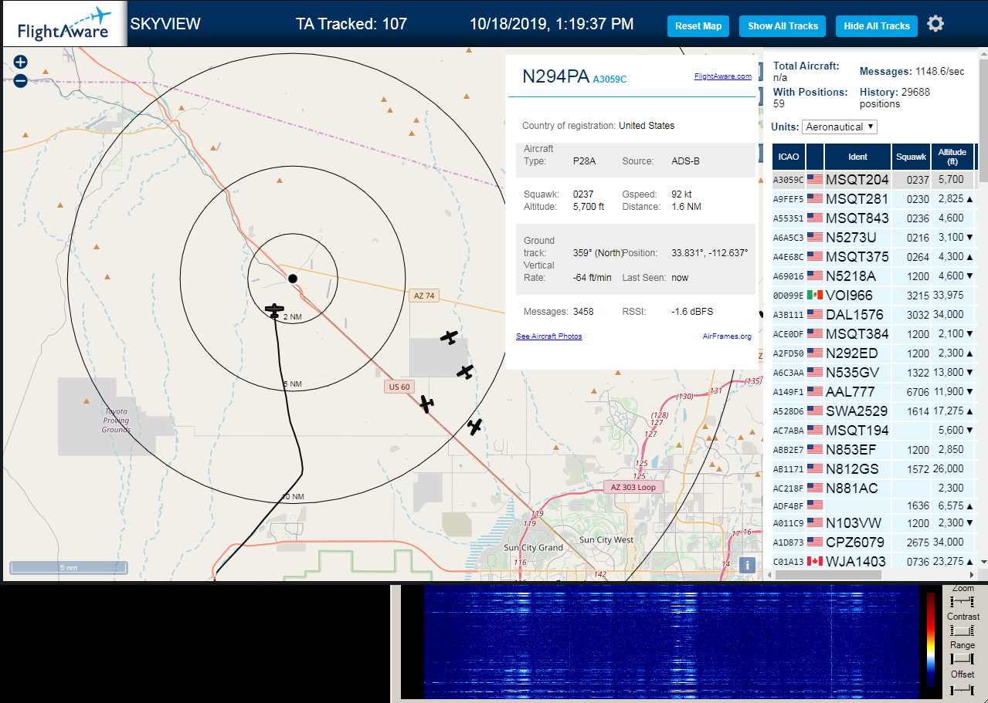Click the FlightAware logo

(x=63, y=24)
